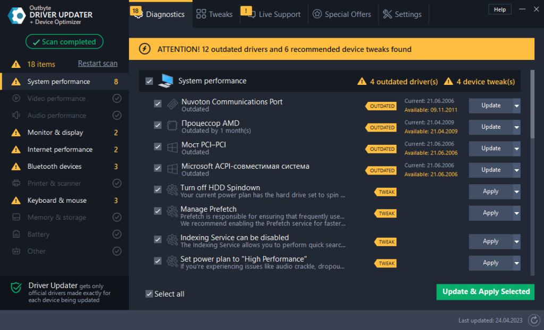Click the refresh icon next to Last updated
Screen dimensions: 544x330
tap(534, 320)
